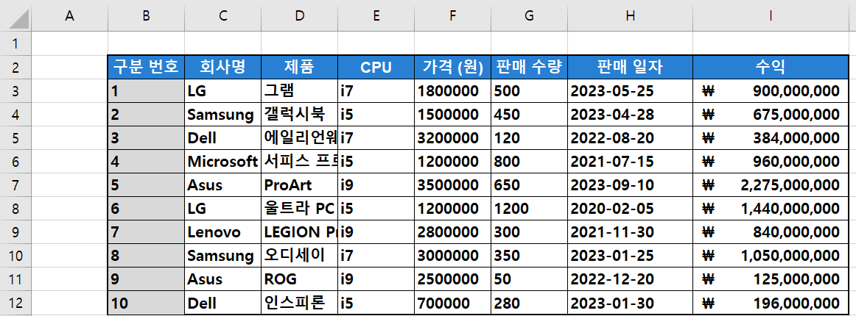Select the quantity cell 800
856x316 pixels.
pos(529,161)
